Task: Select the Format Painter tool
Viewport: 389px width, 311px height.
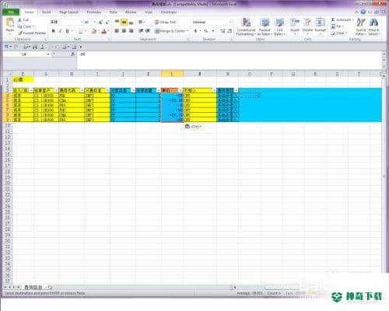Action: pos(32,33)
